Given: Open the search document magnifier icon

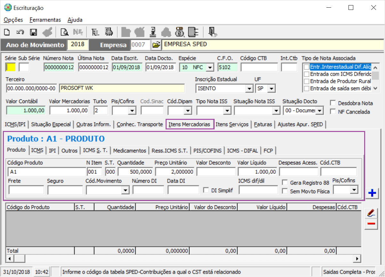Looking at the screenshot, I should point(64,32).
